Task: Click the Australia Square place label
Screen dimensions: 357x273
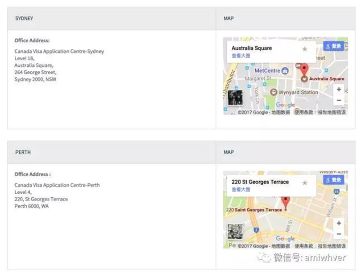Action: point(327,79)
